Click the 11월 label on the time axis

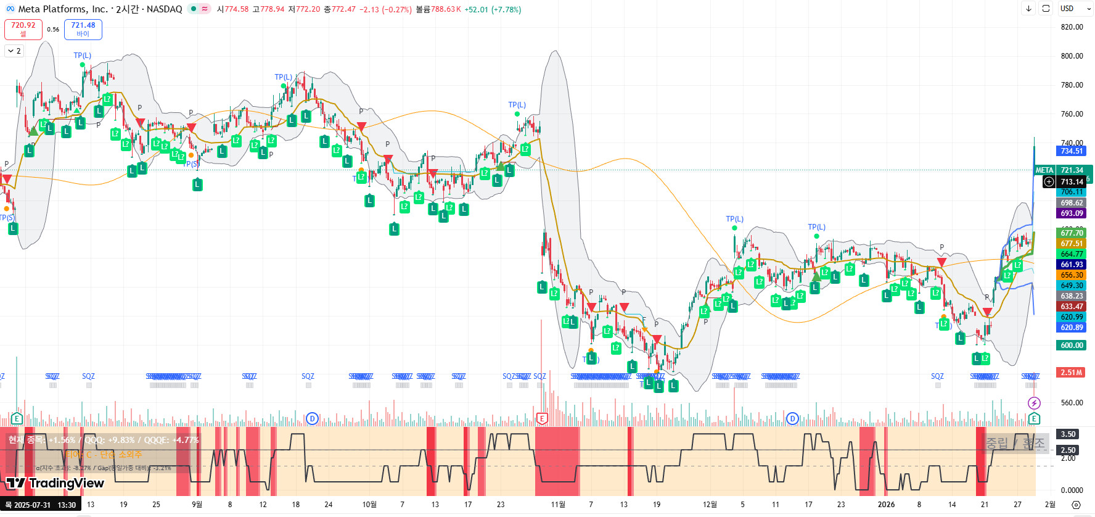[x=558, y=505]
